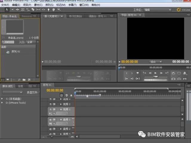Open the 序列(S) menu
Viewport: 191px width, 143px height.
49,5
